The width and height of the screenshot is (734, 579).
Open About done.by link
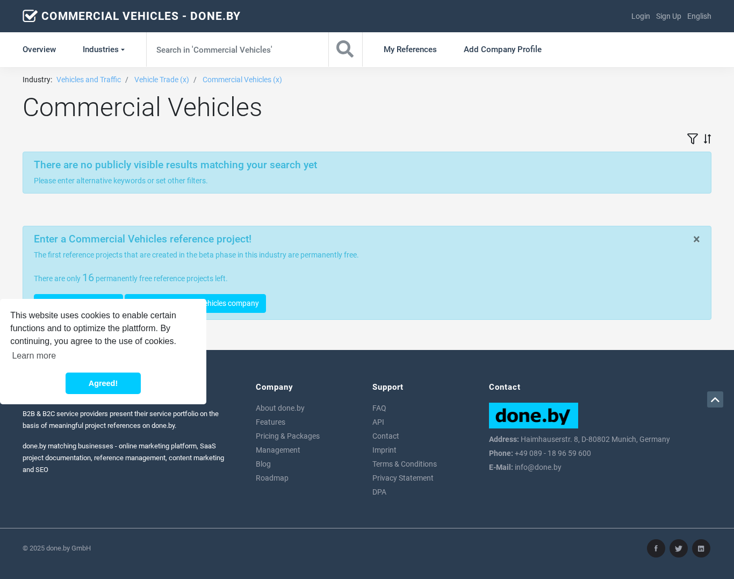280,408
